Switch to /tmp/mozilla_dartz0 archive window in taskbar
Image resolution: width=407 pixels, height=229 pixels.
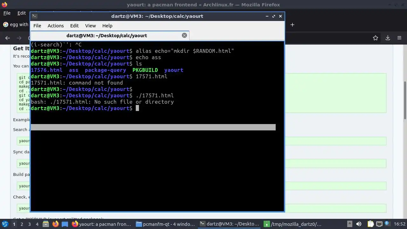293,224
